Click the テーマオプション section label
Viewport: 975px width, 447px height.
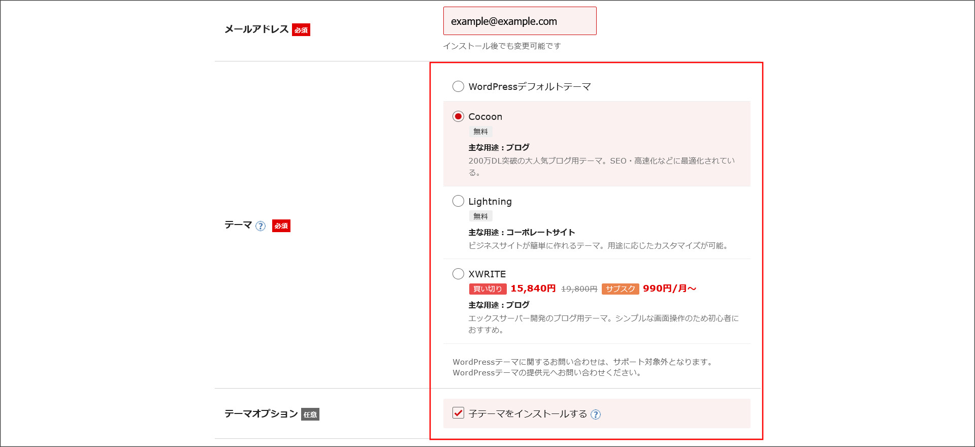pos(261,413)
